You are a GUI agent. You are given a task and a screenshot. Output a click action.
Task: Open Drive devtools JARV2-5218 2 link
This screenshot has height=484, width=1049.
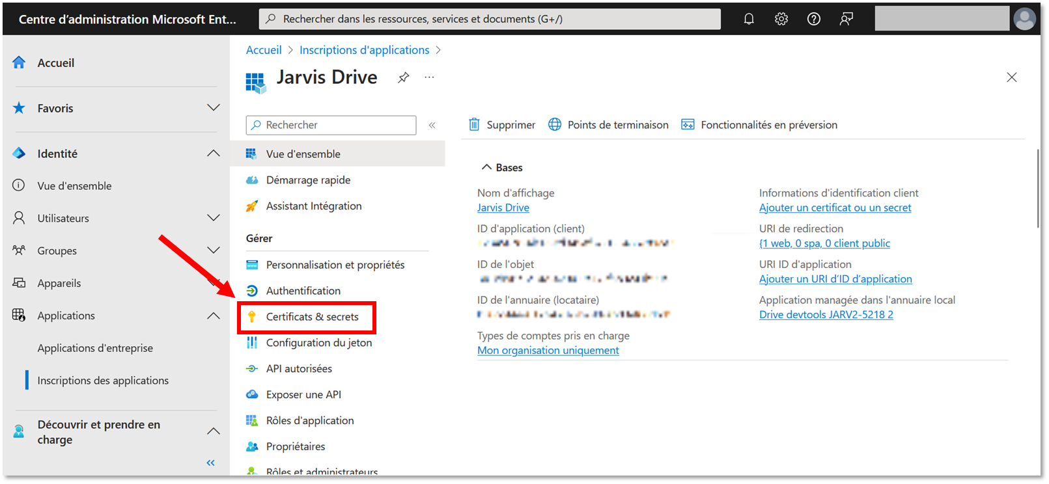(826, 315)
